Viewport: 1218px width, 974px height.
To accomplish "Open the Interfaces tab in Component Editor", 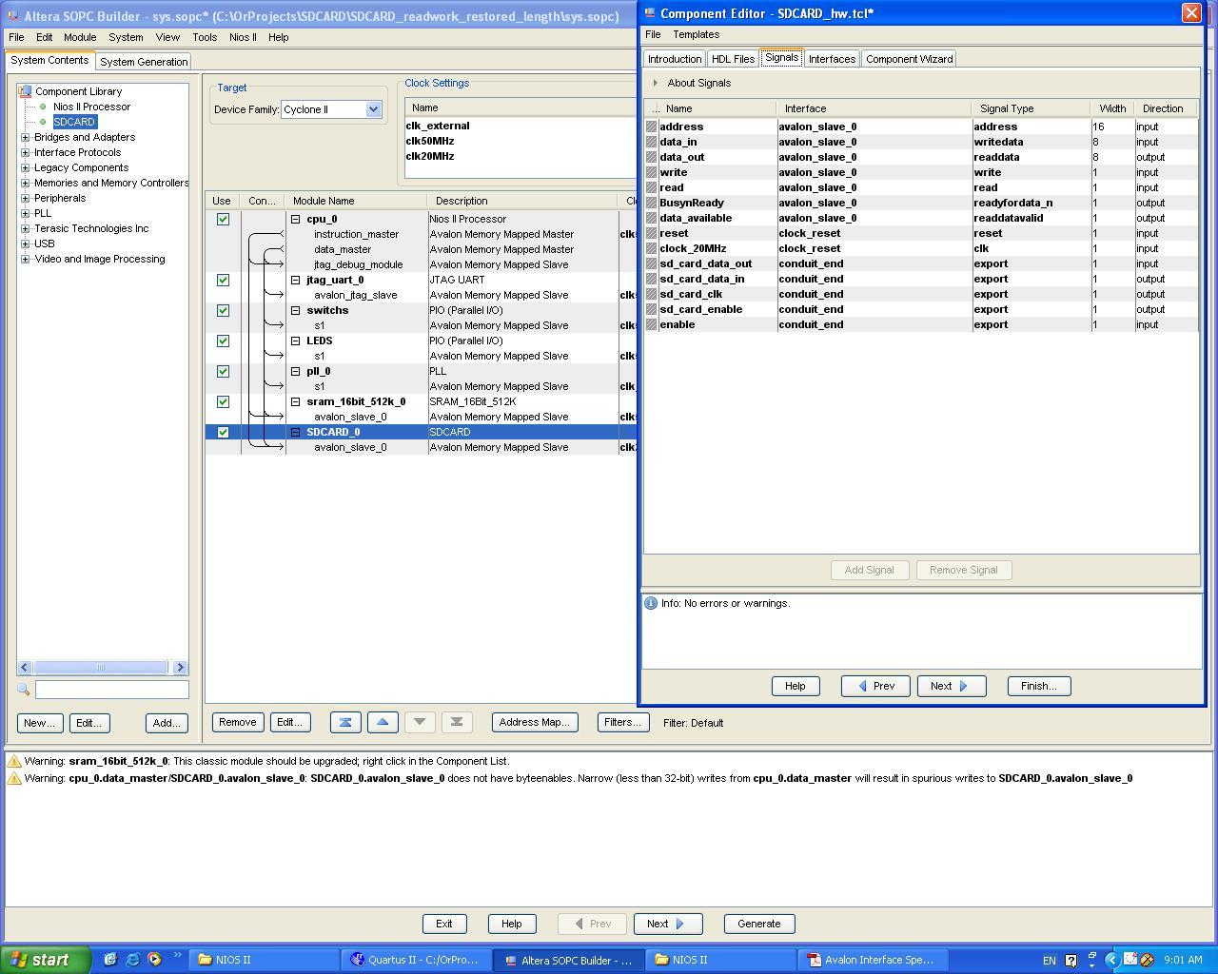I will (x=832, y=59).
